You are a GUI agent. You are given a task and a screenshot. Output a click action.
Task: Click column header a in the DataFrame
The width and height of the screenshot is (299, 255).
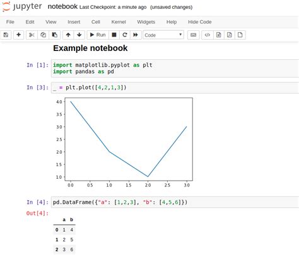tap(64, 220)
